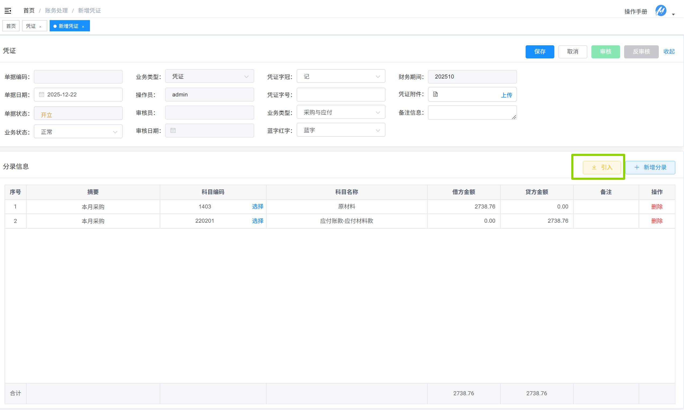Collapse the sidebar hamburger menu icon
Image resolution: width=684 pixels, height=410 pixels.
pyautogui.click(x=8, y=11)
